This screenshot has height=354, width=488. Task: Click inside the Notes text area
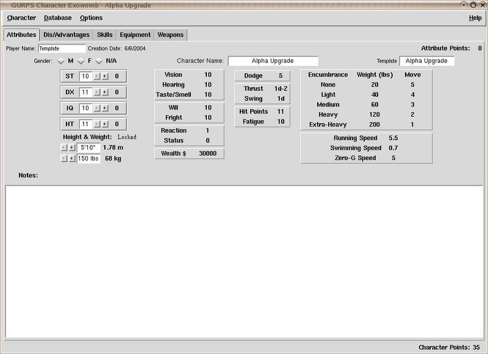click(x=245, y=262)
